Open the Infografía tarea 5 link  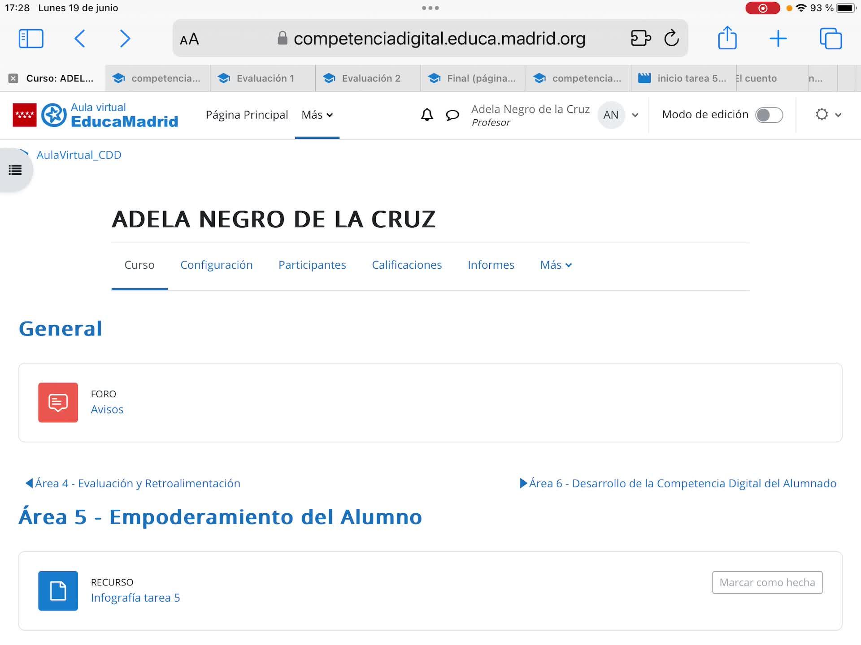[135, 598]
